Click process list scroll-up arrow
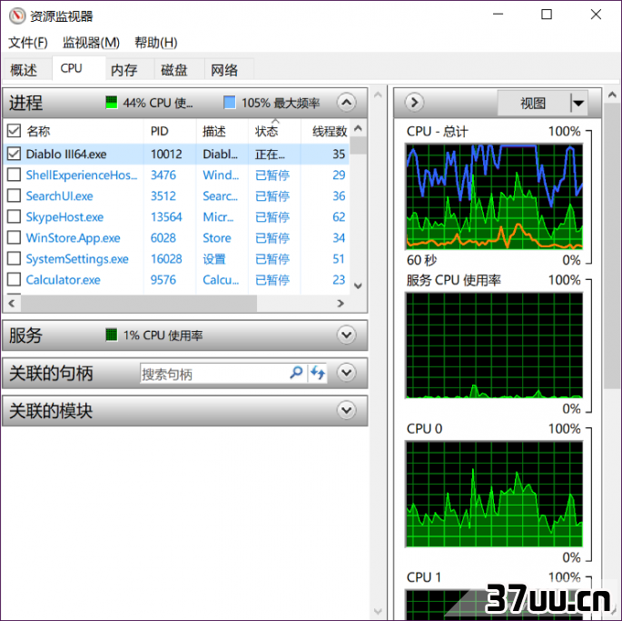Image resolution: width=622 pixels, height=621 pixels. [358, 128]
